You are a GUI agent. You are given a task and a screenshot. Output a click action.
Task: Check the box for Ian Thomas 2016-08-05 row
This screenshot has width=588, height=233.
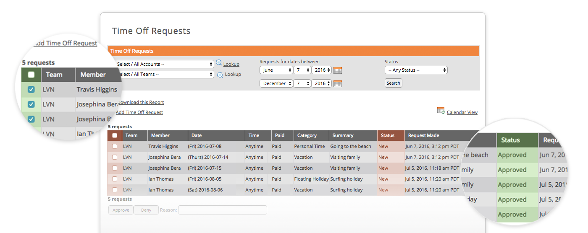(x=115, y=179)
